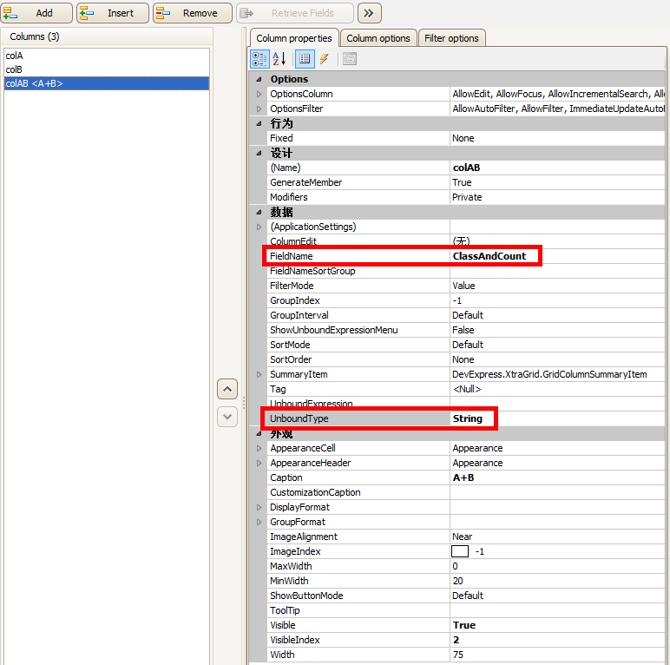Select colAB <A+B> in the columns list
The height and width of the screenshot is (665, 670).
[x=107, y=83]
